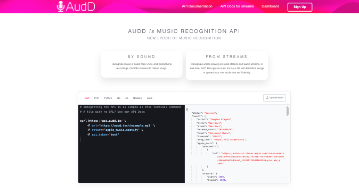
Task: Click the Upload Audio button
Action: [274, 98]
